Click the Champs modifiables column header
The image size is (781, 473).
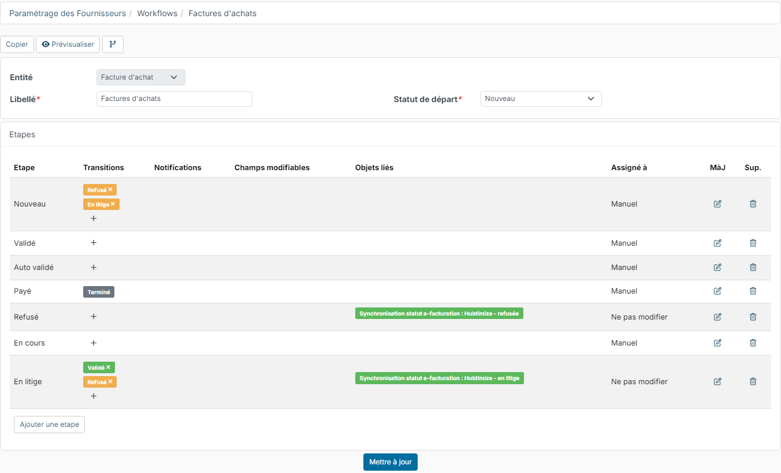coord(272,168)
